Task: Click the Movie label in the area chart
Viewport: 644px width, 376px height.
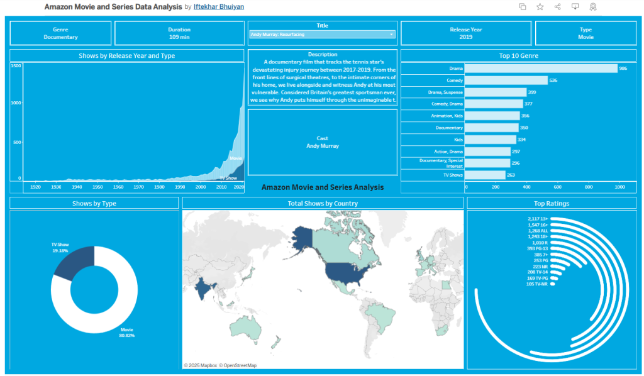Action: (236, 158)
